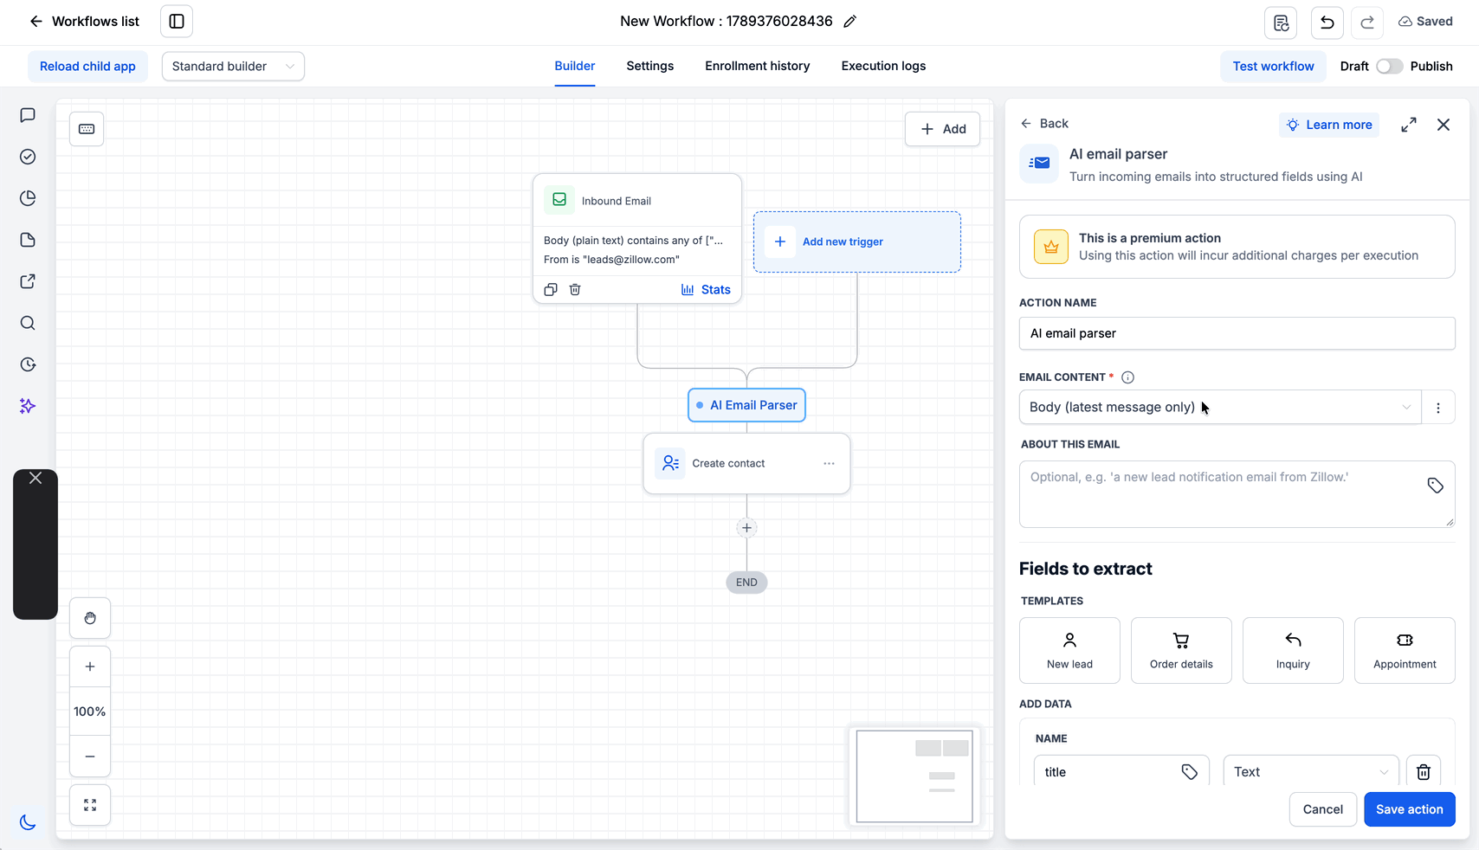The height and width of the screenshot is (850, 1479).
Task: Duplicate the Inbound Email trigger
Action: pos(551,290)
